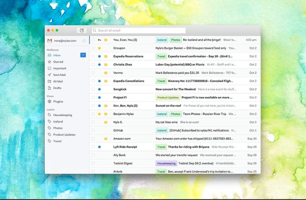This screenshot has height=200, width=306.
Task: Click the All Mail folder icon
Action: point(50,81)
